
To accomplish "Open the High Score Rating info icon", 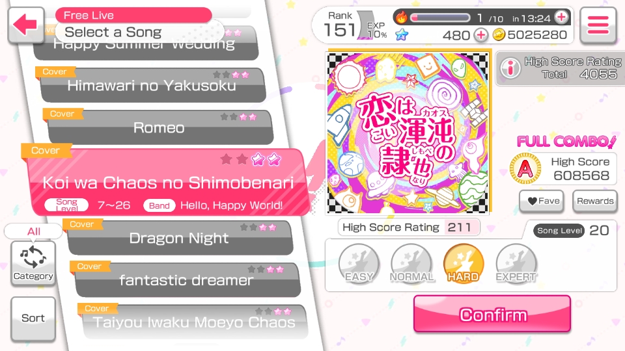I will point(510,67).
